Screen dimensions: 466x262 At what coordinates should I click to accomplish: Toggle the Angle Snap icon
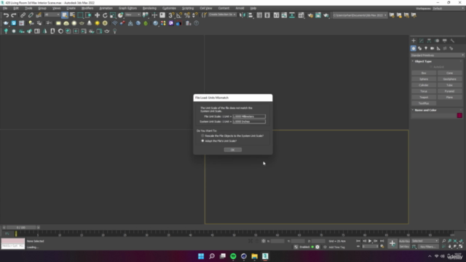point(179,15)
